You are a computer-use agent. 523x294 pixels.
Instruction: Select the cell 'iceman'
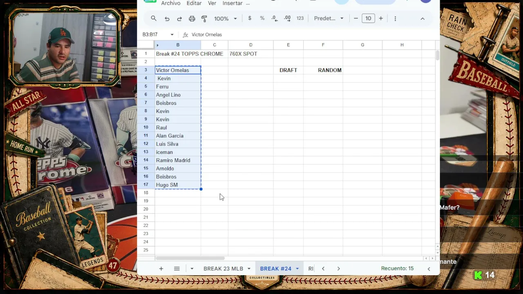178,152
